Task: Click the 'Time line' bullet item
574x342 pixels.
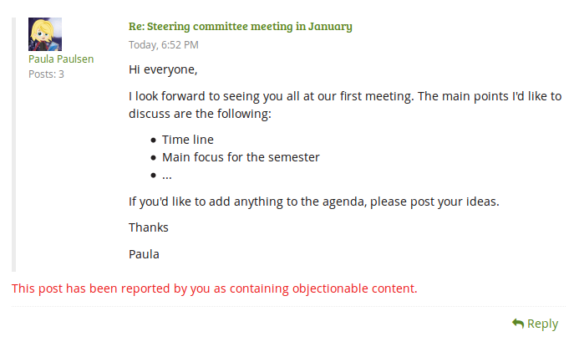Action: tap(188, 140)
